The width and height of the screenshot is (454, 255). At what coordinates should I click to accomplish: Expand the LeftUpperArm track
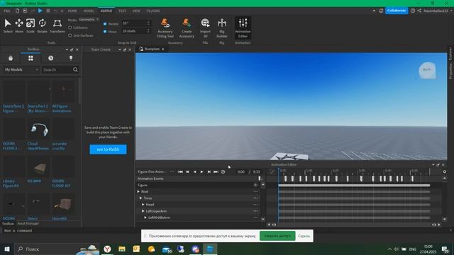coord(143,211)
